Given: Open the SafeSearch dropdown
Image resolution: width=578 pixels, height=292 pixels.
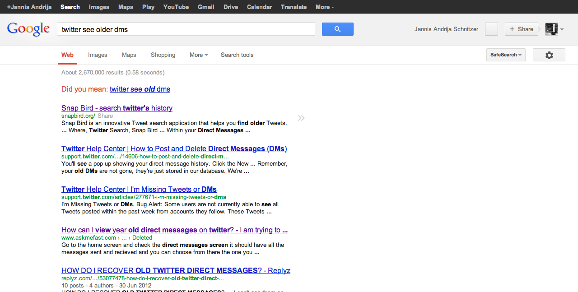Looking at the screenshot, I should point(506,55).
